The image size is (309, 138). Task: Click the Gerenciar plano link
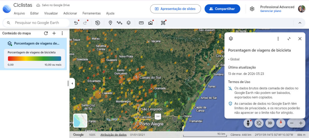tap(270, 11)
